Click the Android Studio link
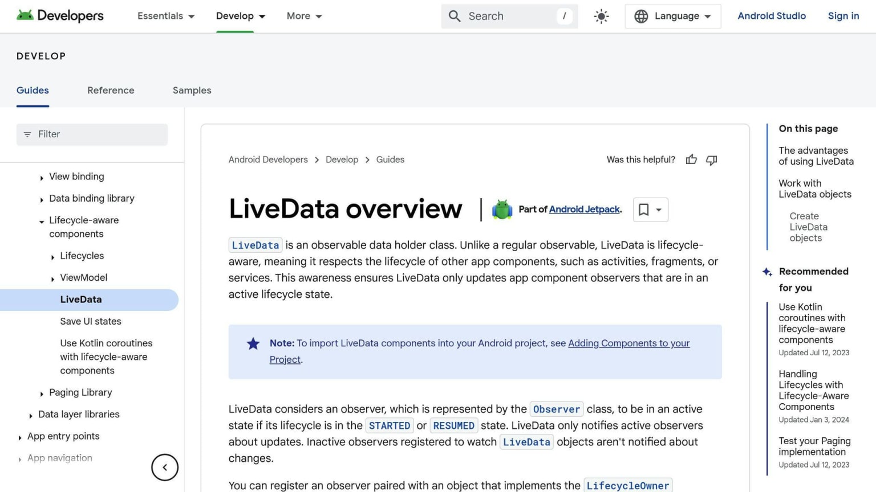The width and height of the screenshot is (876, 492). [x=772, y=16]
